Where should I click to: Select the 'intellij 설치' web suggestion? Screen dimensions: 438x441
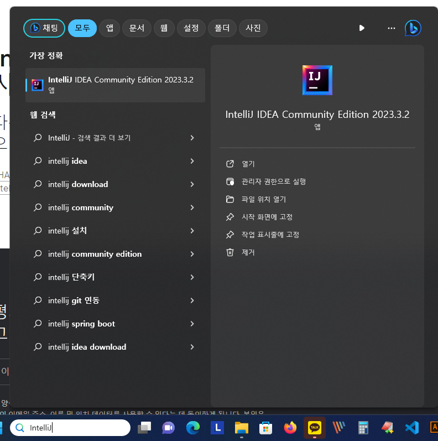115,231
